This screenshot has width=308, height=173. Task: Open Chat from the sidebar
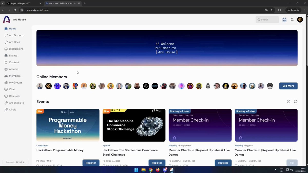tap(10, 89)
